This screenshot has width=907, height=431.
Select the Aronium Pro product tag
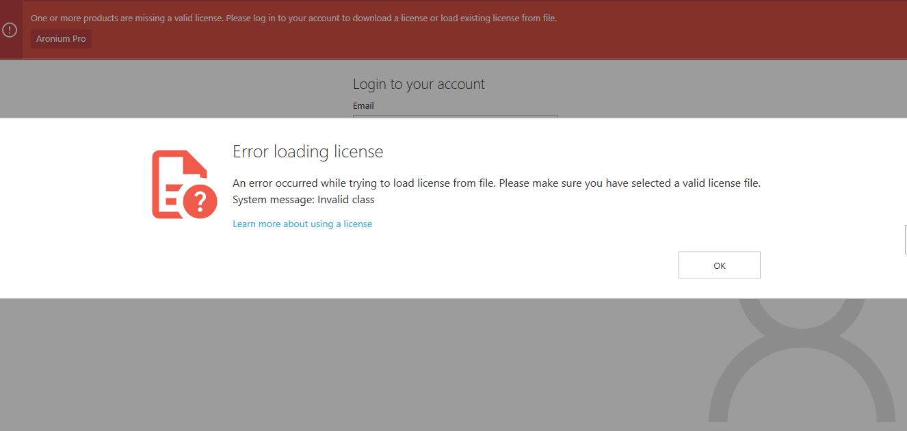point(61,39)
